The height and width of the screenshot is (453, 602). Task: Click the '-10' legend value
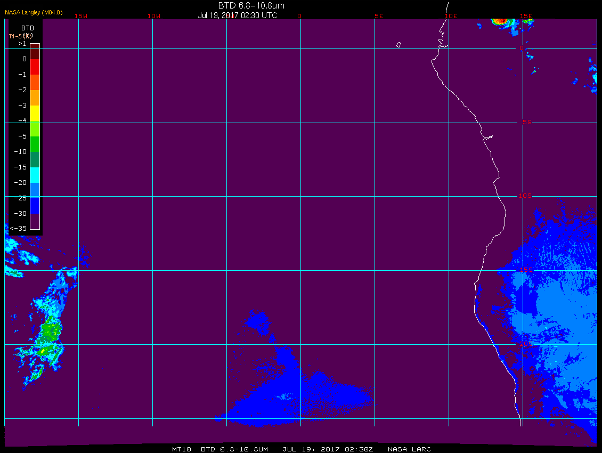pyautogui.click(x=20, y=152)
